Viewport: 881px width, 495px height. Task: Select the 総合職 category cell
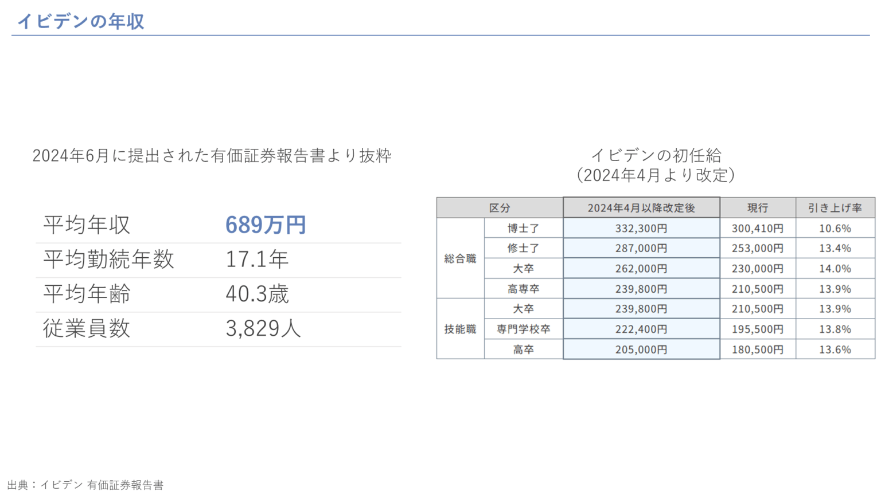[461, 258]
